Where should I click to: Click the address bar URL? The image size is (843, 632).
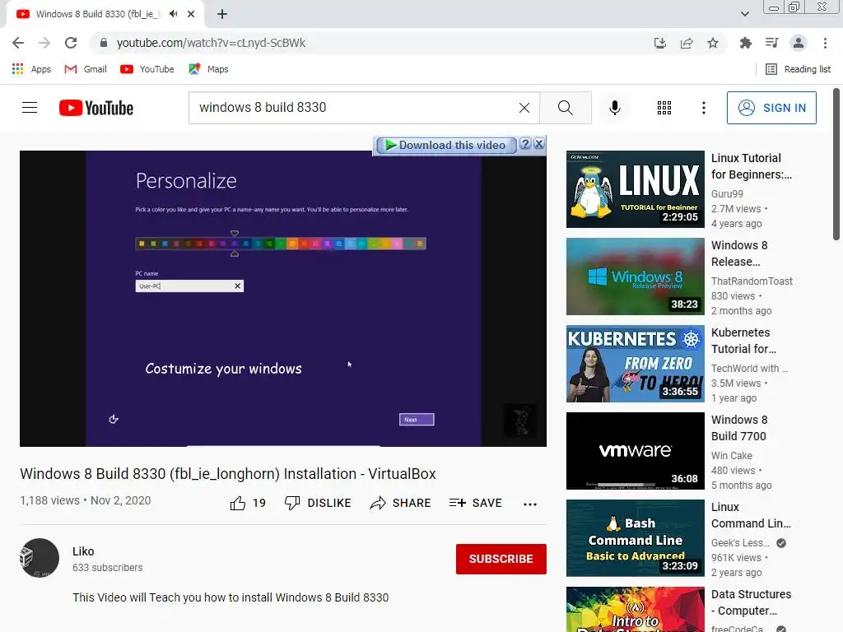211,43
